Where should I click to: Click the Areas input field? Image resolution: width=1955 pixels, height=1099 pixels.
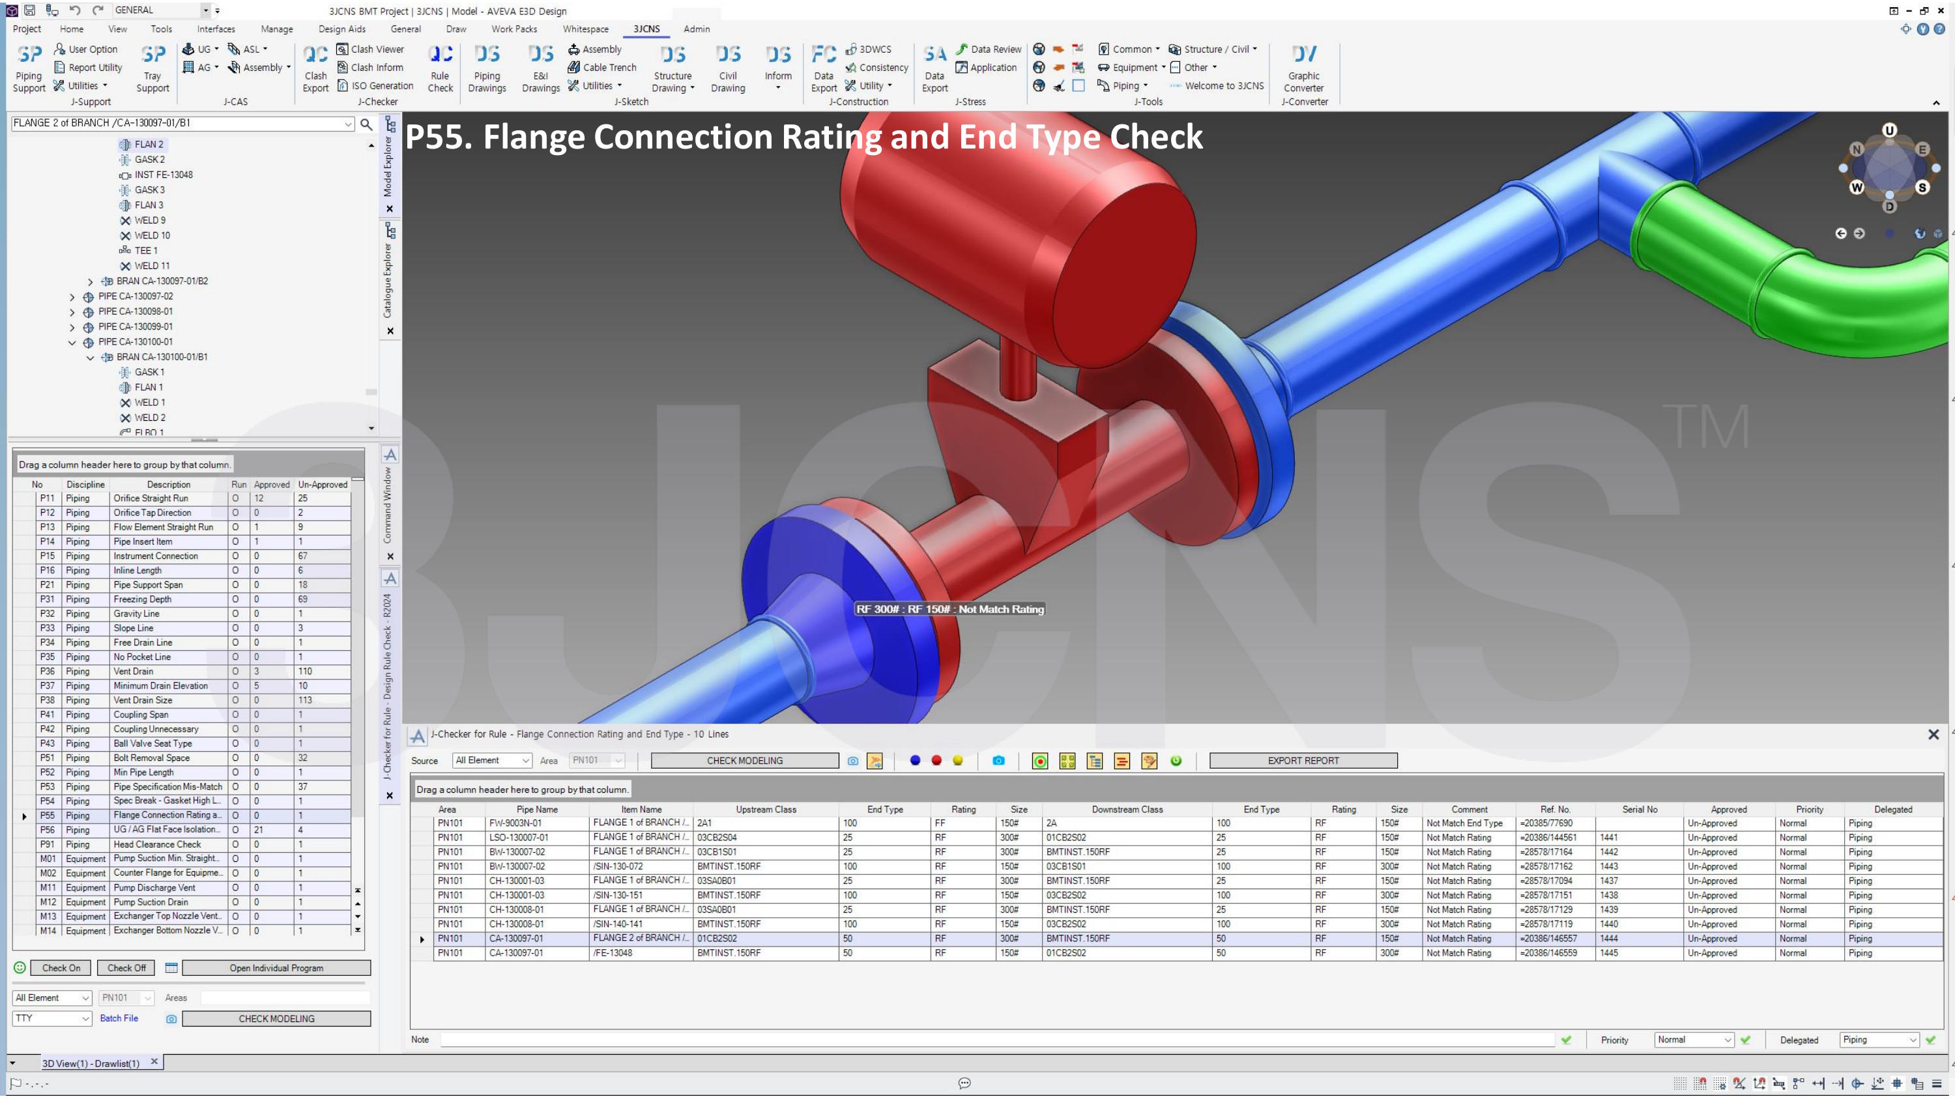click(285, 997)
